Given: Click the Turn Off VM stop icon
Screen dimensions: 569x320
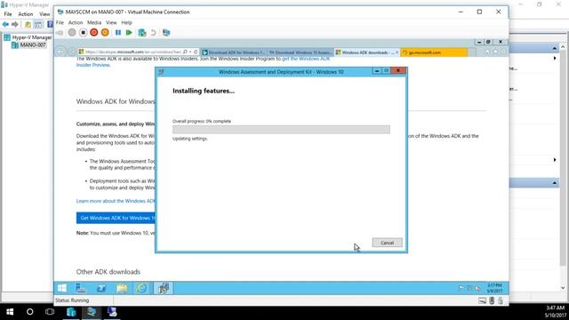Looking at the screenshot, I should click(83, 33).
